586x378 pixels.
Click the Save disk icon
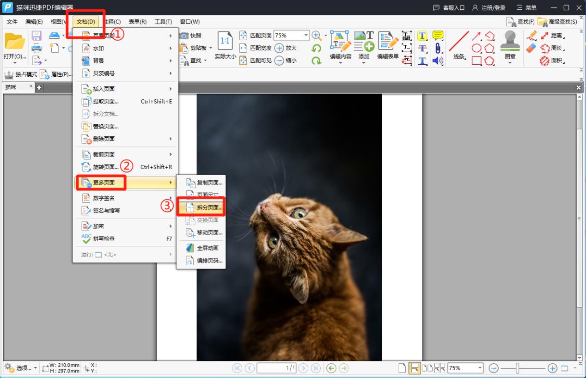tap(37, 36)
